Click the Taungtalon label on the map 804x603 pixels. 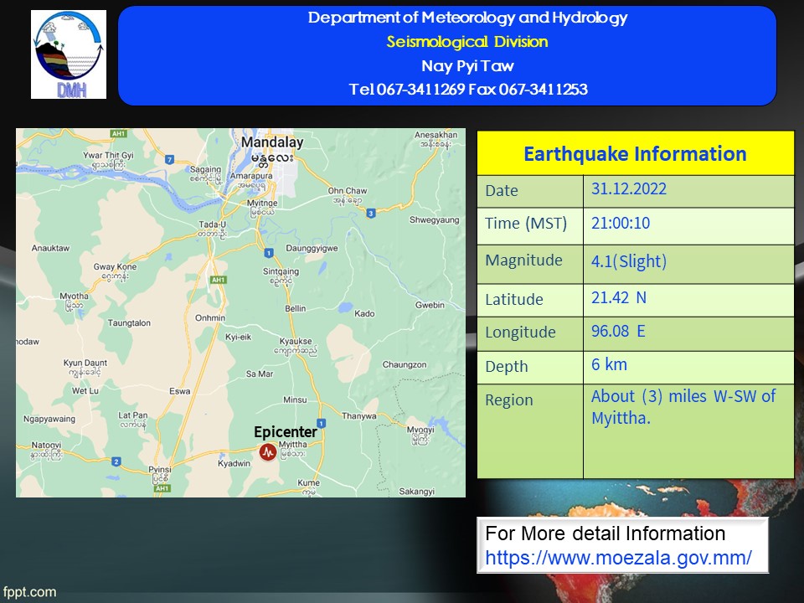pos(129,323)
